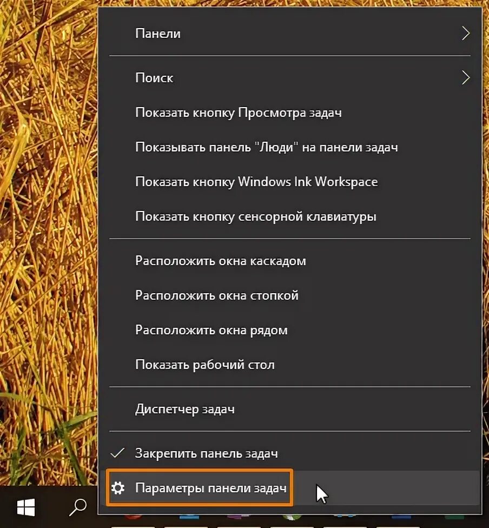The image size is (489, 528).
Task: Click the Поиск menu entry text
Action: coord(155,77)
